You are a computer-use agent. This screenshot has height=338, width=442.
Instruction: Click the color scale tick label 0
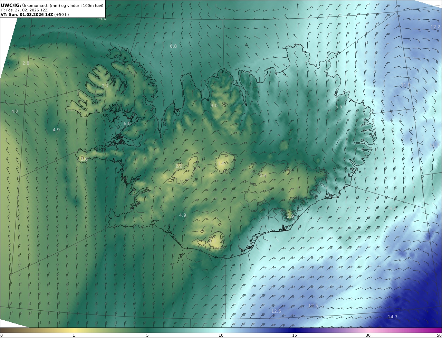[x=1, y=335]
